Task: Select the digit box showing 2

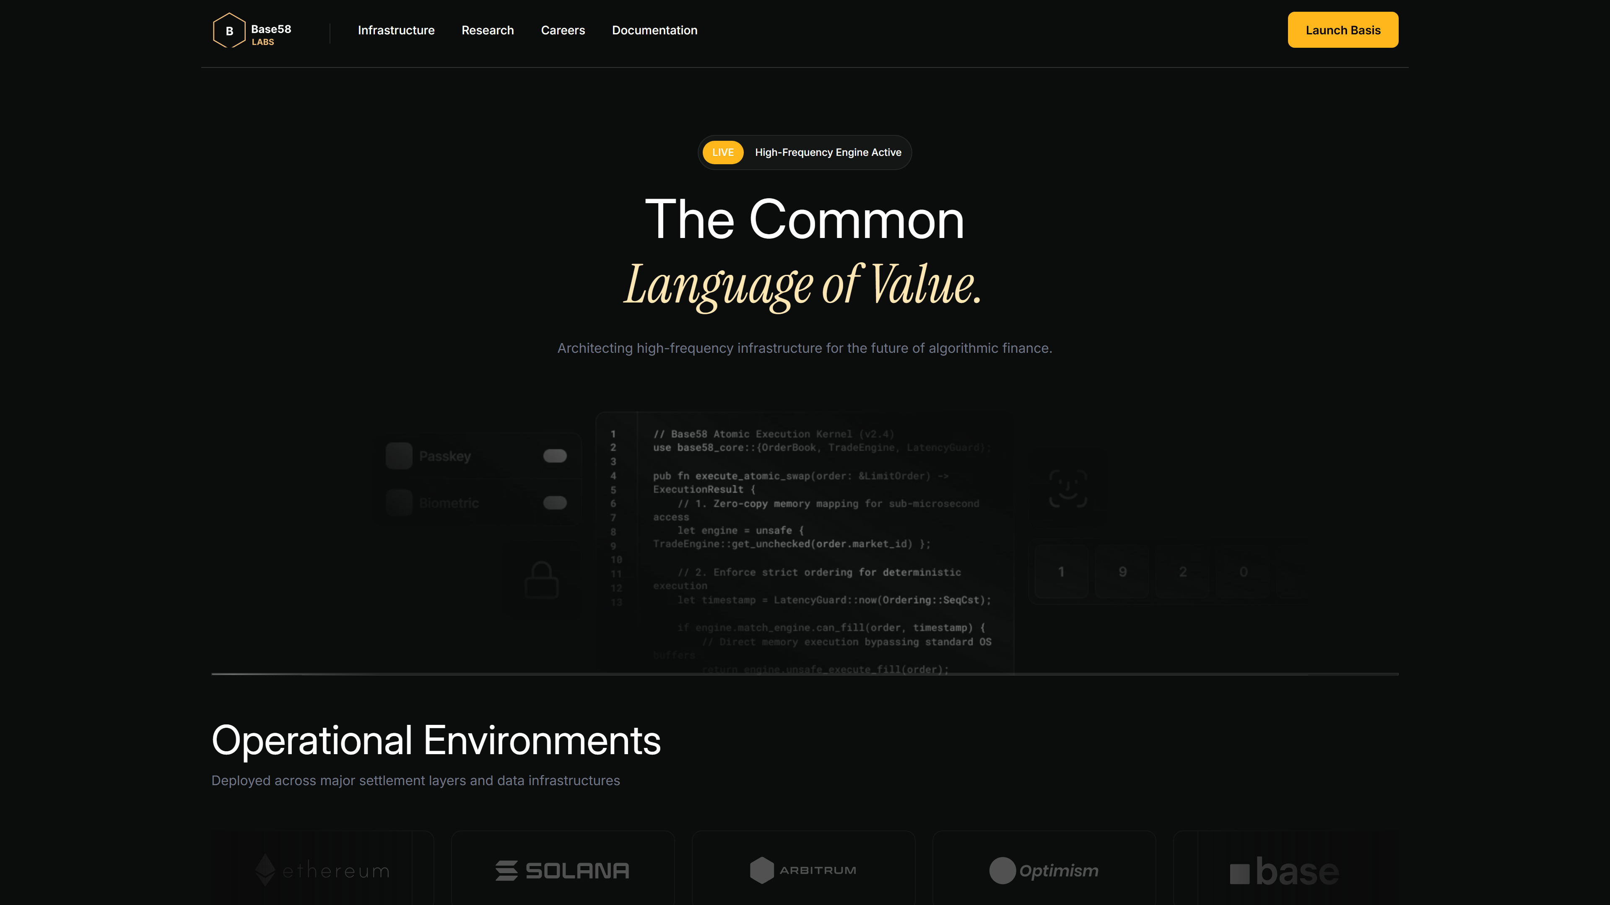Action: pos(1182,572)
